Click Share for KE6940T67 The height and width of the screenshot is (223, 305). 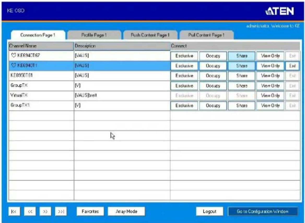tap(242, 56)
